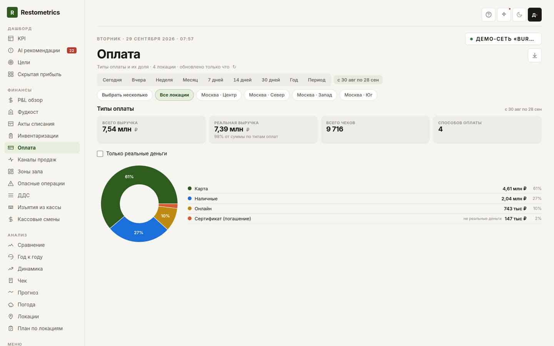Open the Период custom range picker
Screen dimensions: 554x346
[317, 80]
